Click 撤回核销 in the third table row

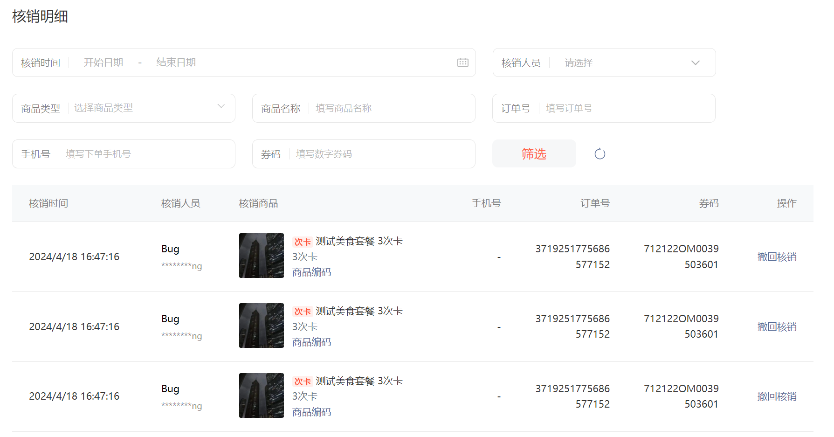click(777, 396)
